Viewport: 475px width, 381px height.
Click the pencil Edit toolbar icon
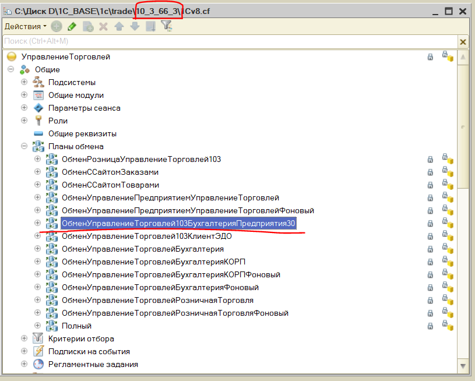click(72, 27)
